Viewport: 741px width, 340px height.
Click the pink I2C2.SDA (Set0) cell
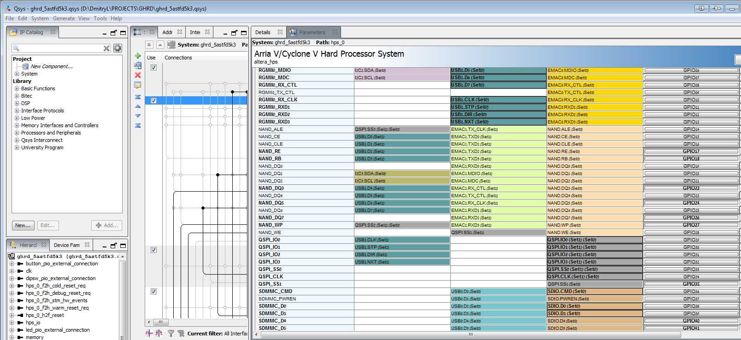[x=402, y=70]
